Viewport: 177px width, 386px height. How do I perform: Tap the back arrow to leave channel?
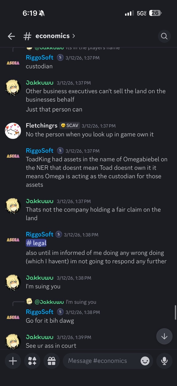11,36
